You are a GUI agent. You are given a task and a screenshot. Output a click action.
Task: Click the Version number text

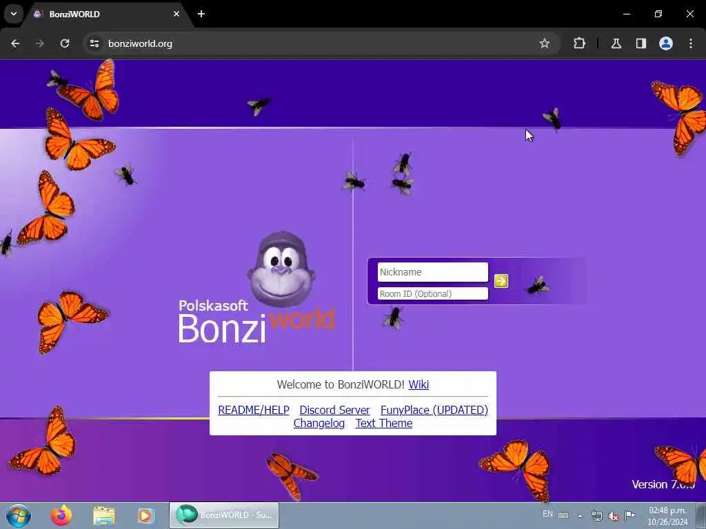pos(663,484)
